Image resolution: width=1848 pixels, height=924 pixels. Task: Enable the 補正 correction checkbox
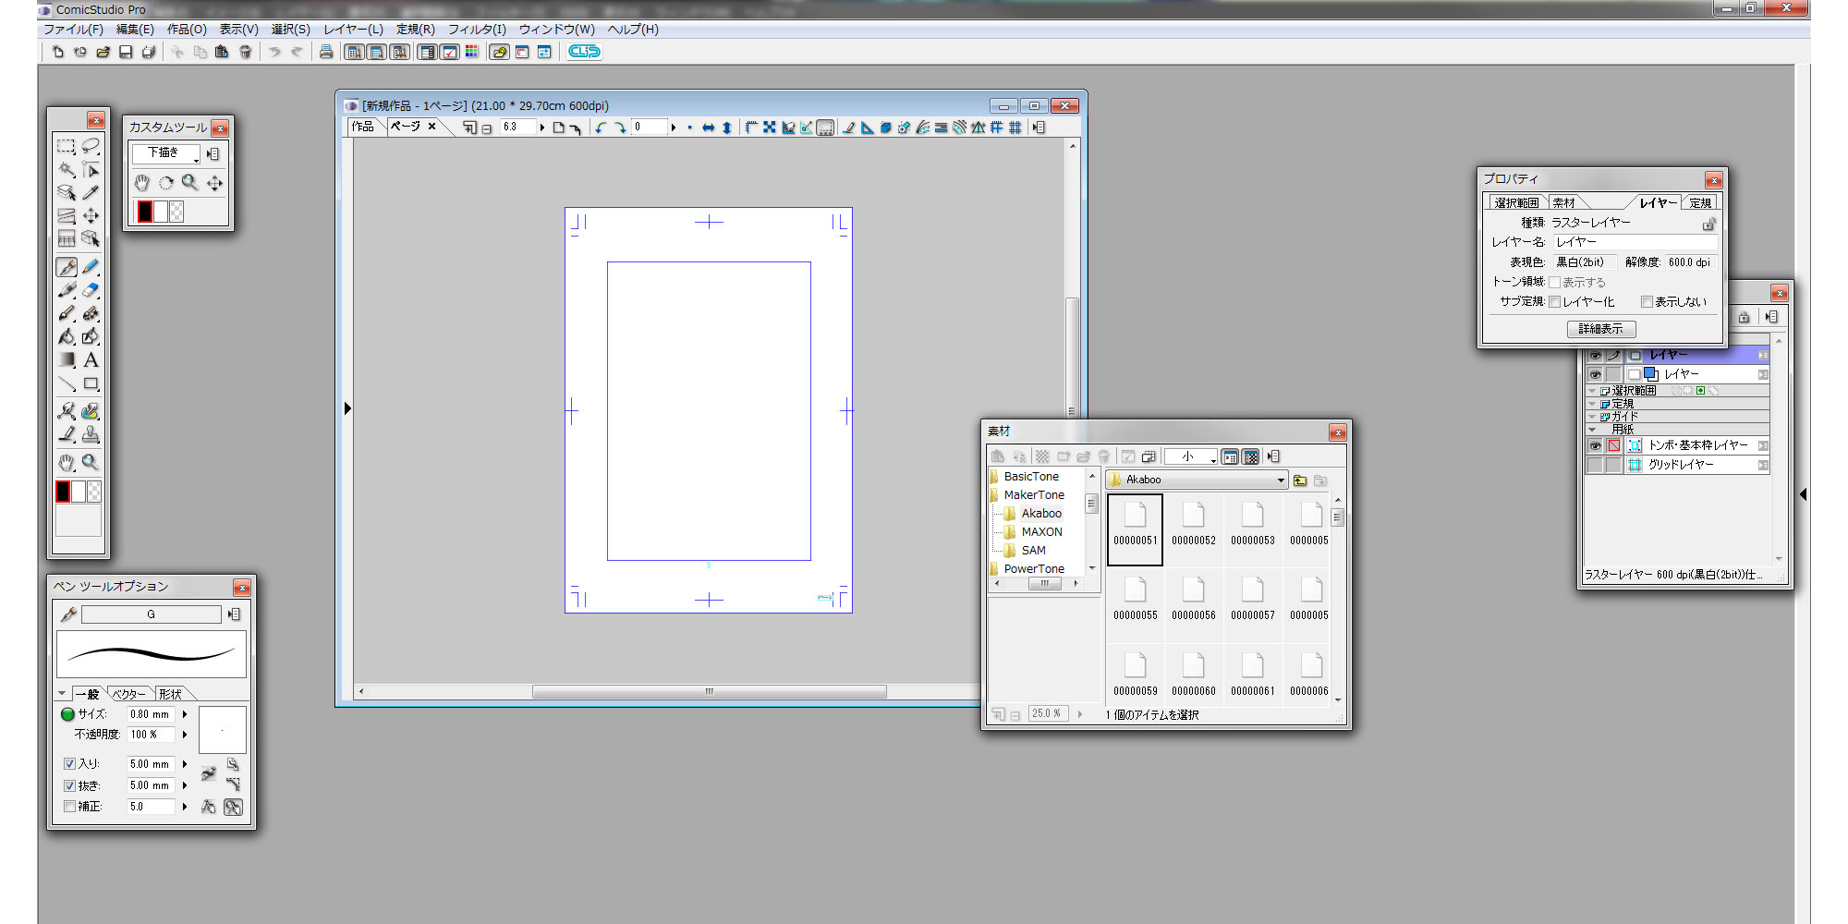(x=69, y=807)
